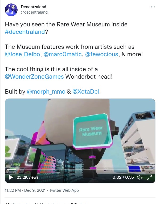
Task: Open the tweet timestamp Dec 9, 2021
Action: [35, 190]
